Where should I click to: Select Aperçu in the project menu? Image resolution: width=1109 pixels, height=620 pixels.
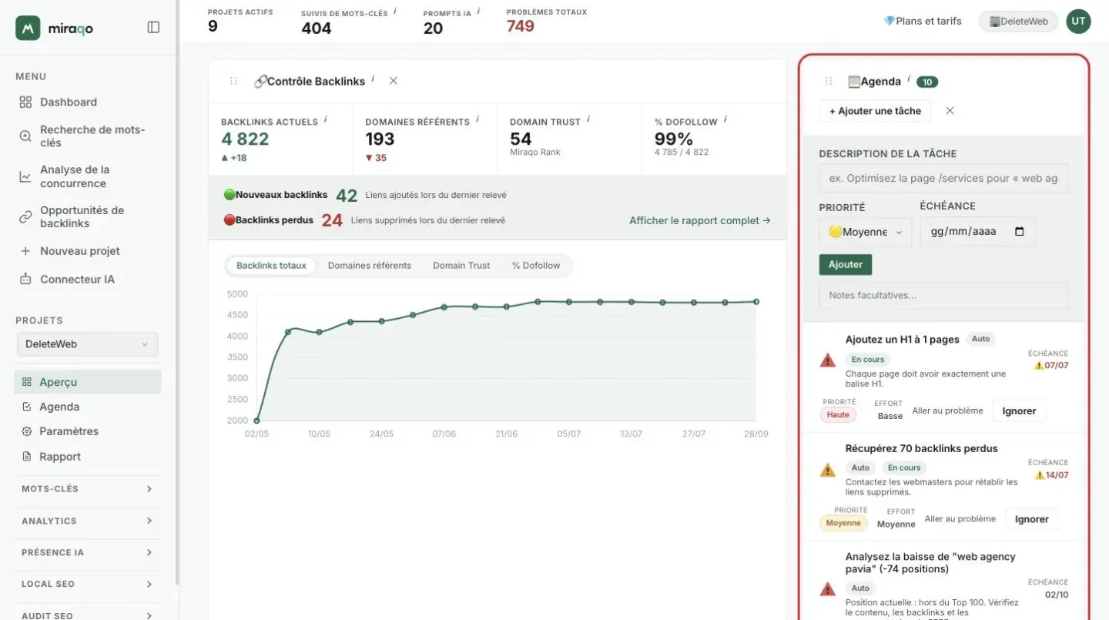tap(88, 382)
